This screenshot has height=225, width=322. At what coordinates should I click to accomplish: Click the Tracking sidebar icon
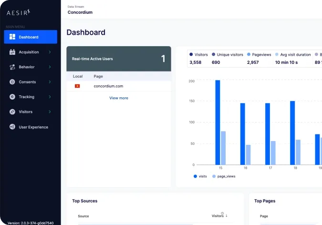pyautogui.click(x=12, y=97)
